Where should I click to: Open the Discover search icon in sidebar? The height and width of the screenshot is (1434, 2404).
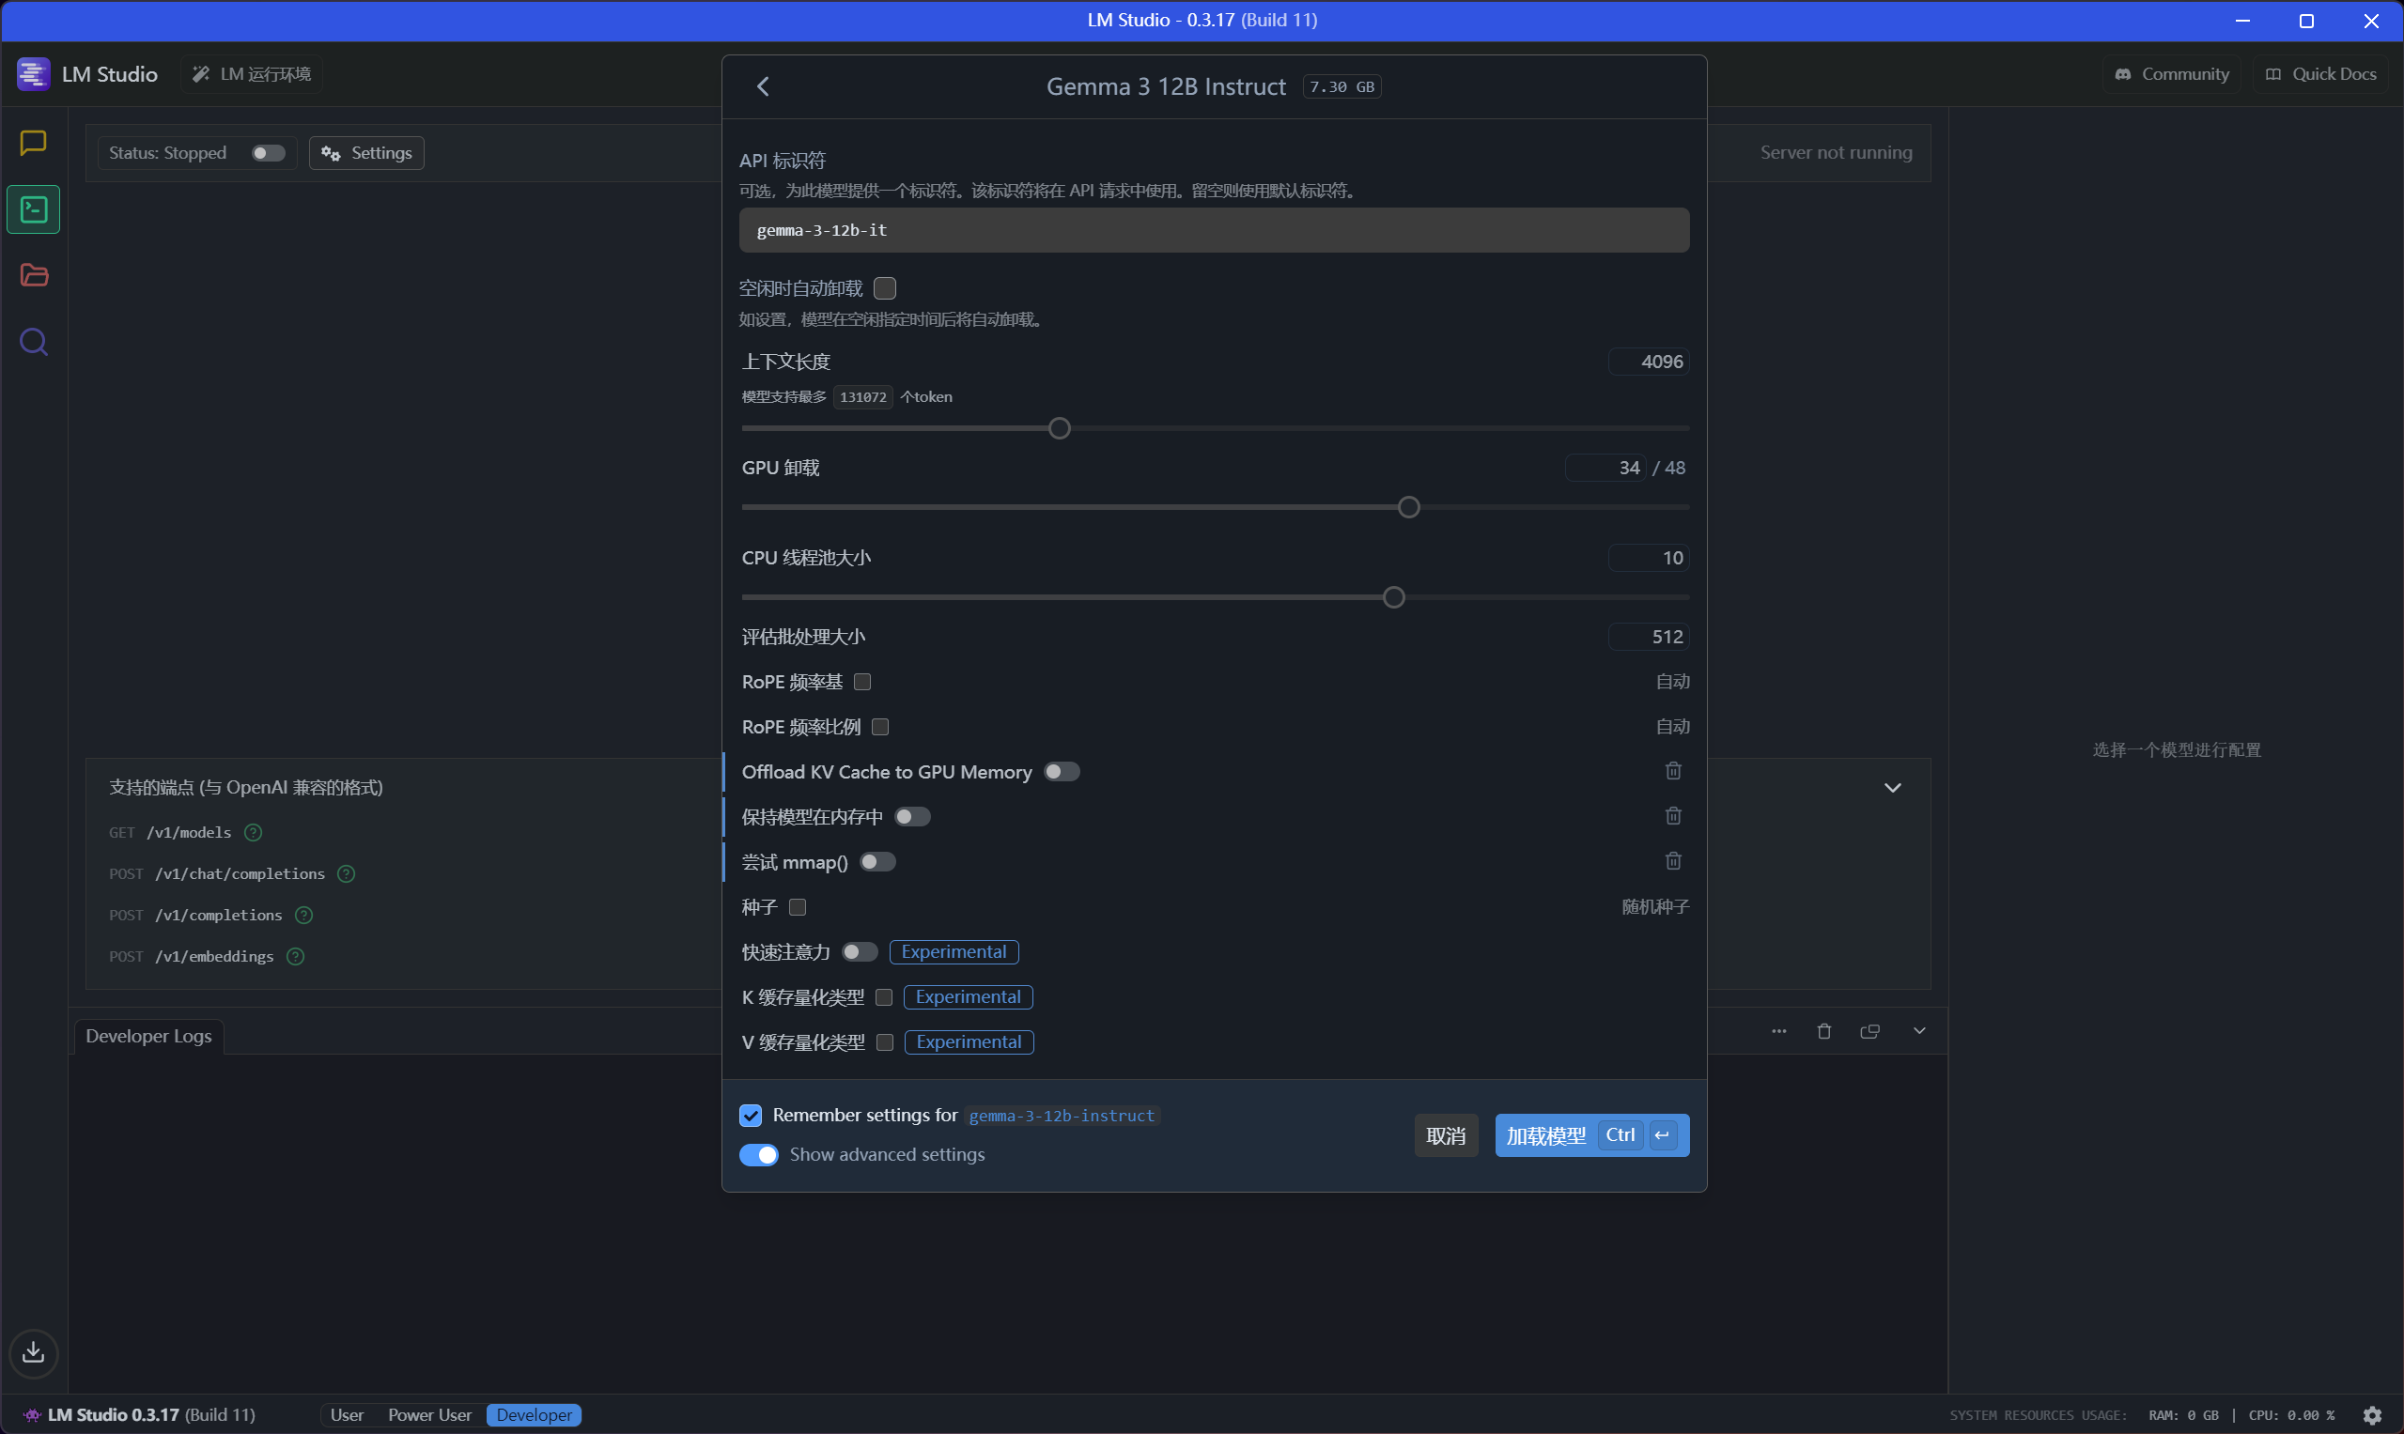tap(34, 342)
